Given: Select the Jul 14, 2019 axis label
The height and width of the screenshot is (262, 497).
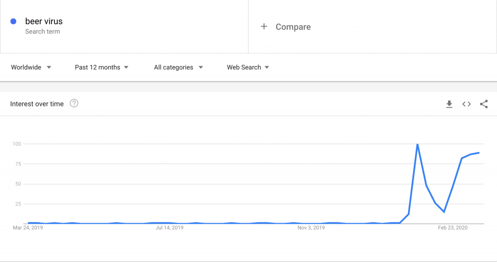Looking at the screenshot, I should click(x=169, y=228).
